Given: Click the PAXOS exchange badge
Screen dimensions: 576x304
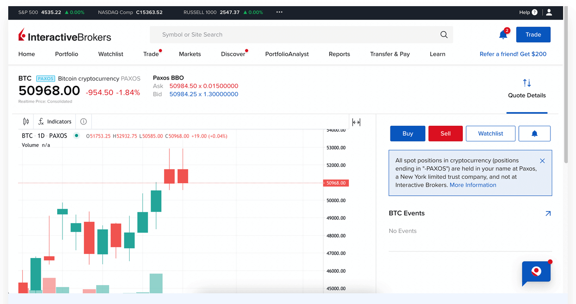Looking at the screenshot, I should point(46,78).
